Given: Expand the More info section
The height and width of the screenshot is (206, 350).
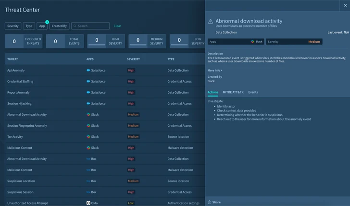Looking at the screenshot, I should click(x=215, y=70).
